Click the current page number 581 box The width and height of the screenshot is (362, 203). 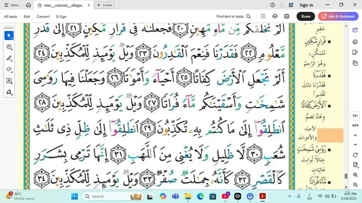pyautogui.click(x=355, y=116)
